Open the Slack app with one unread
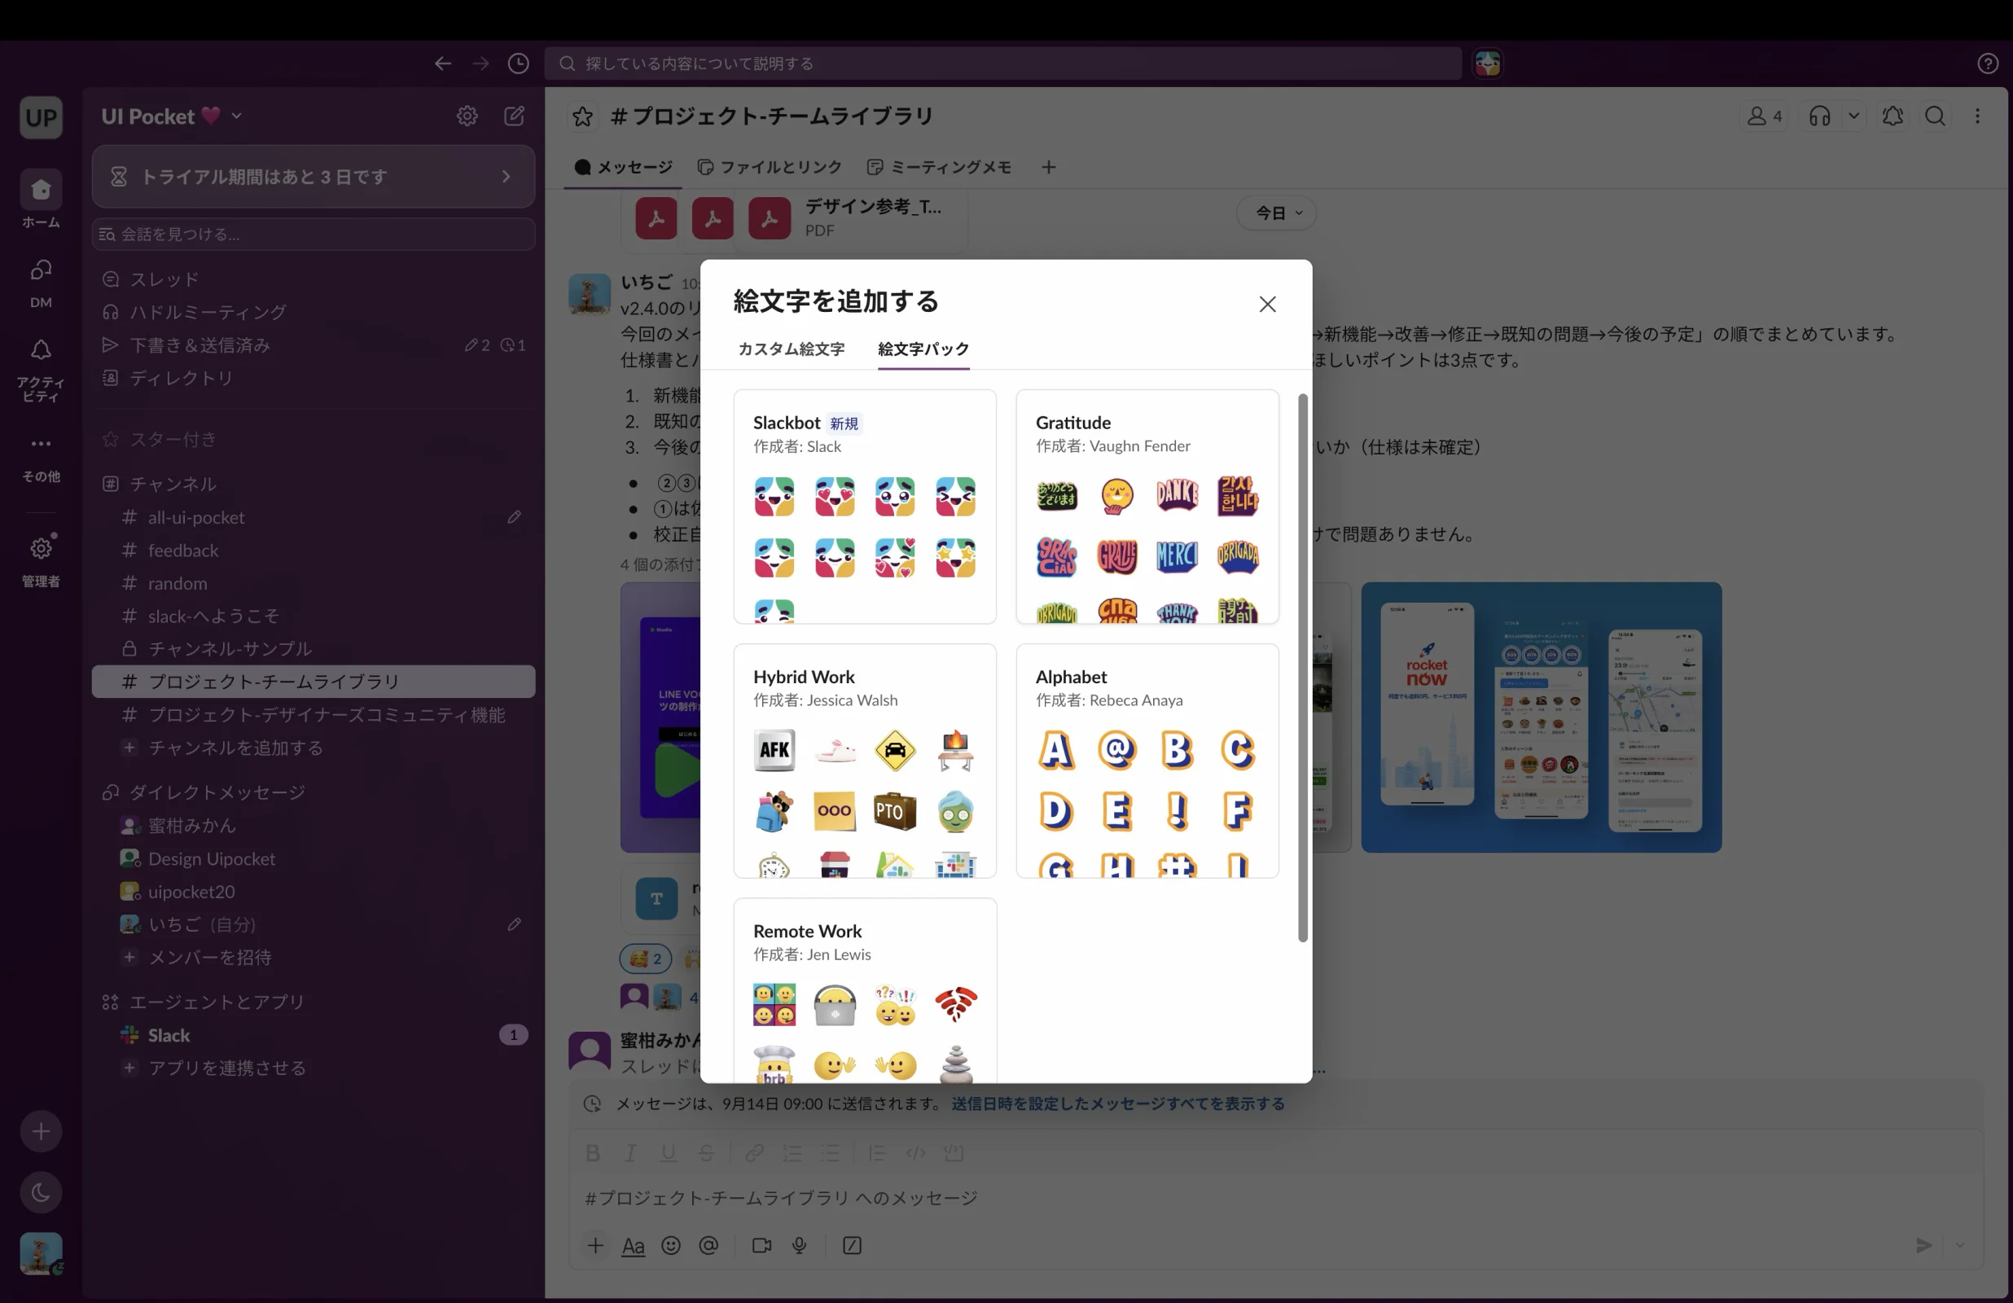This screenshot has height=1303, width=2013. click(x=313, y=1035)
